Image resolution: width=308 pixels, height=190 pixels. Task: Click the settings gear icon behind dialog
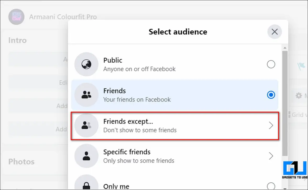pos(299,96)
